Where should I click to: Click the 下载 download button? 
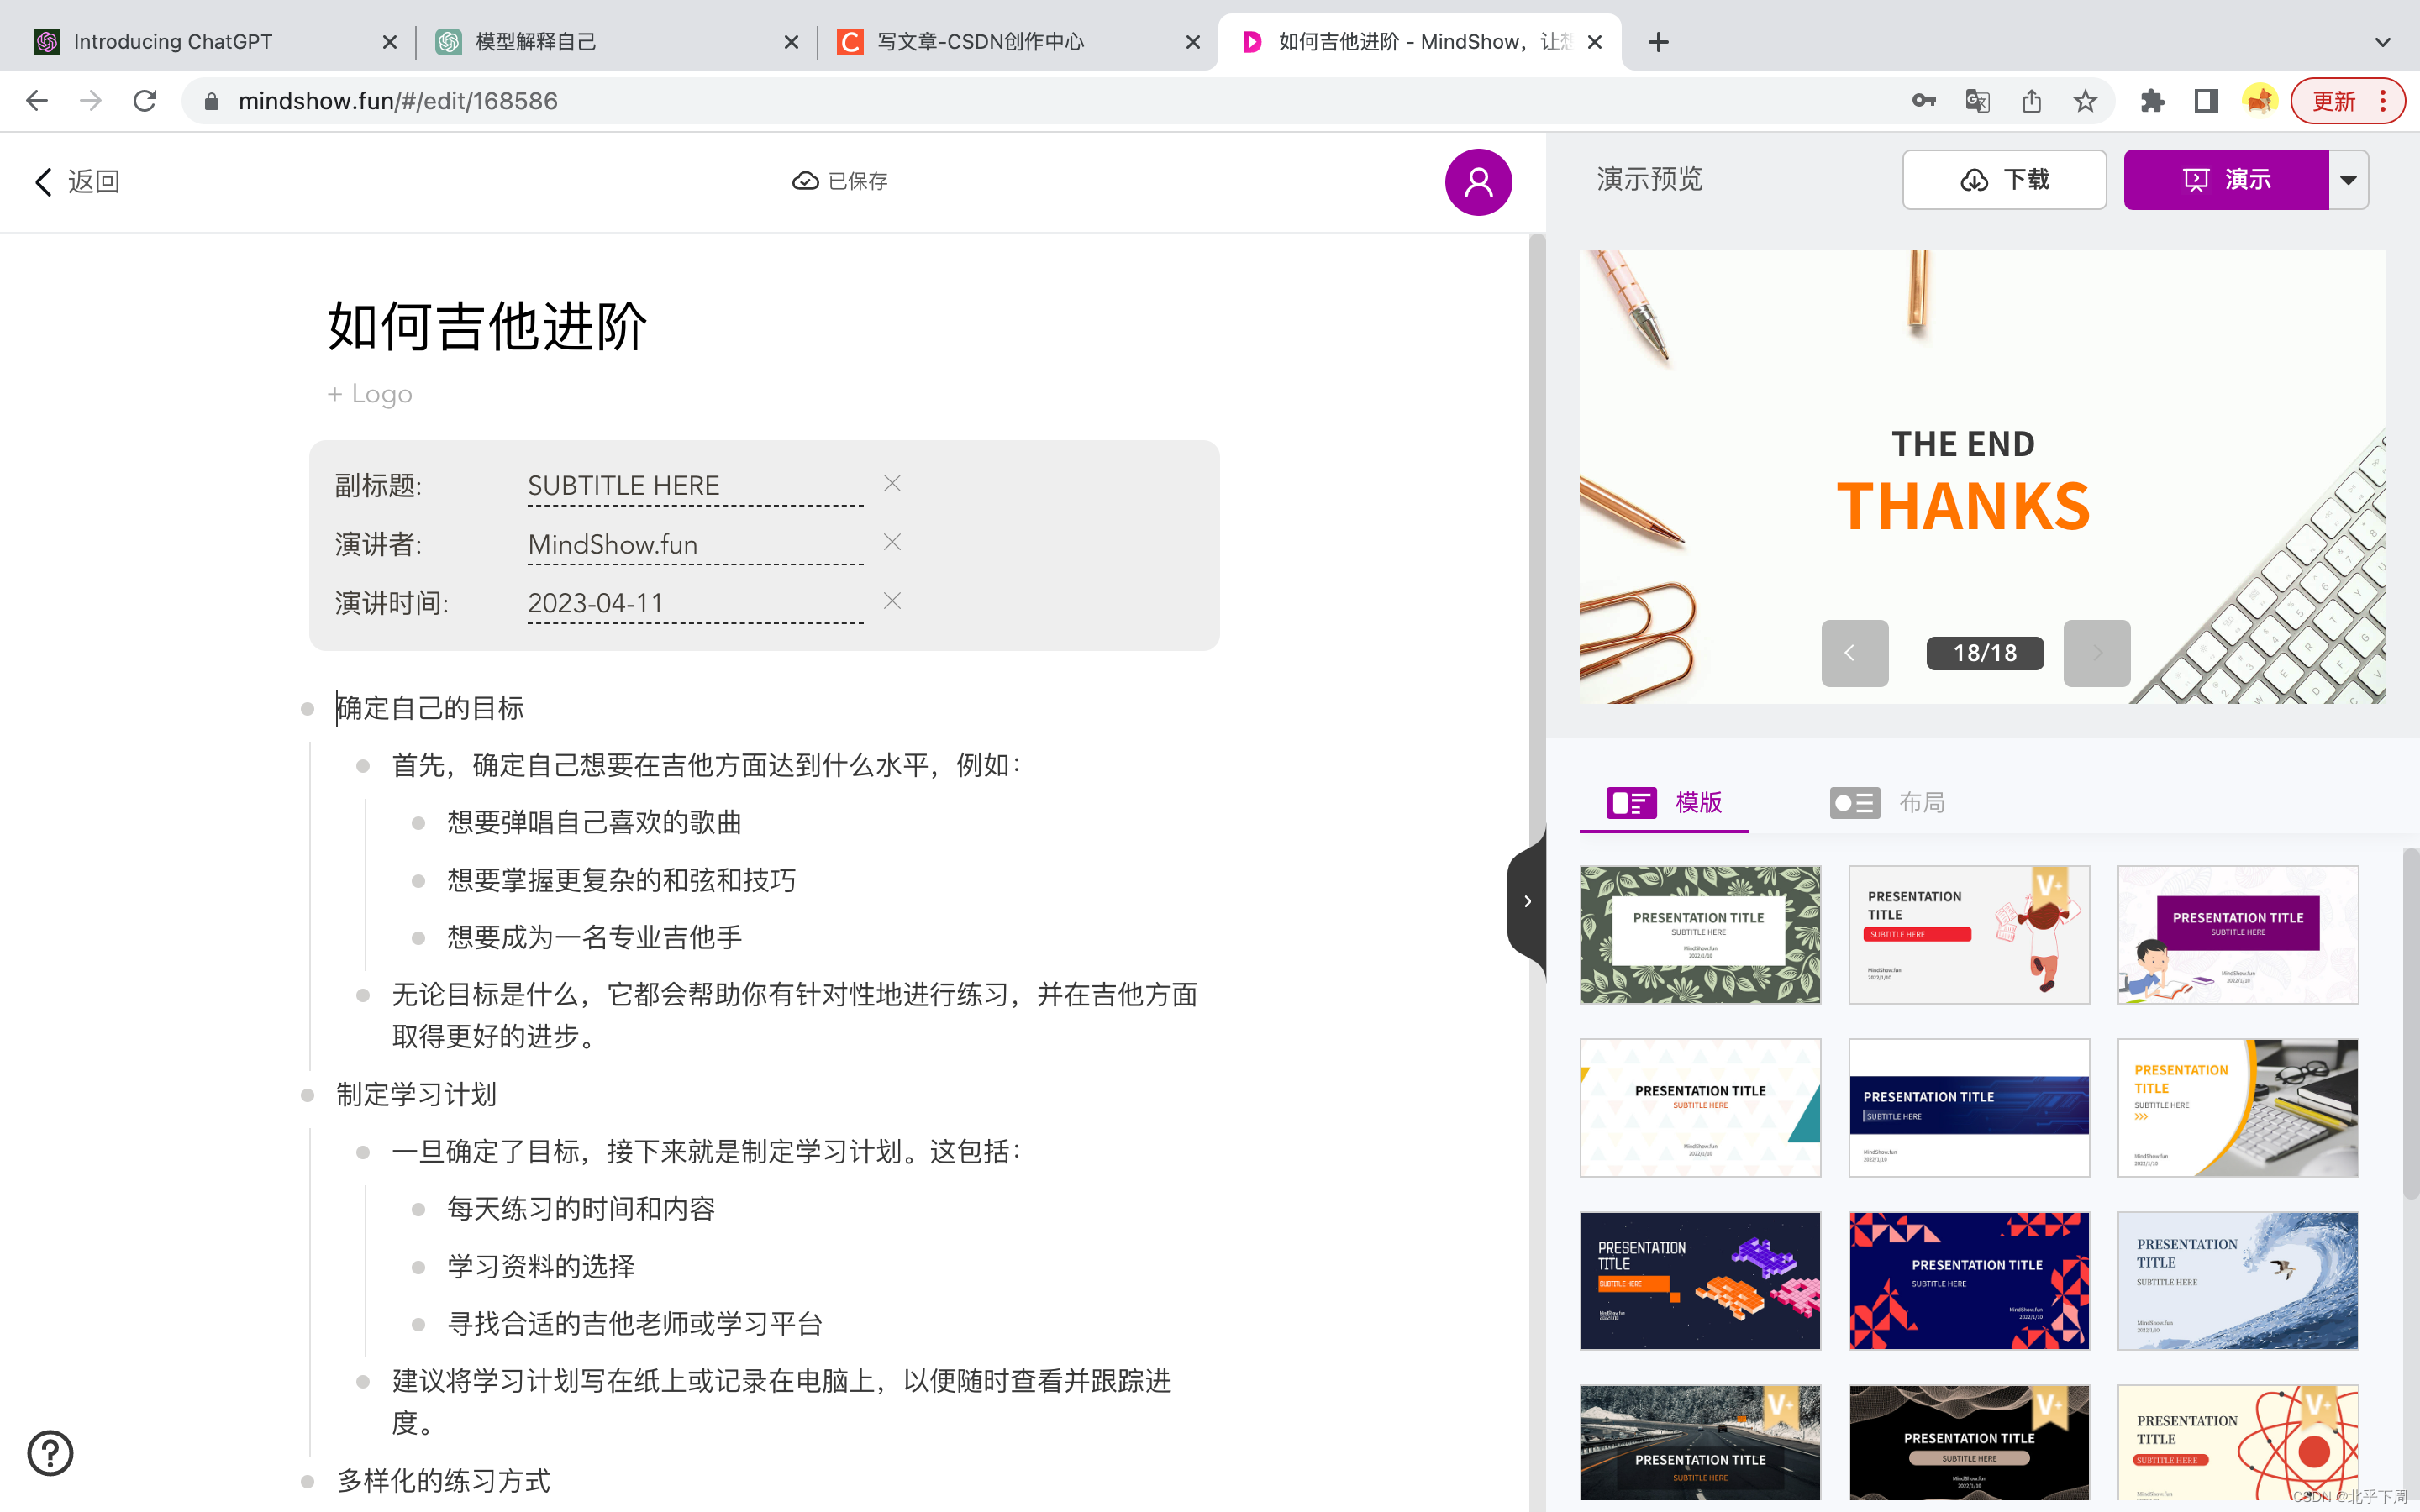pyautogui.click(x=2004, y=180)
